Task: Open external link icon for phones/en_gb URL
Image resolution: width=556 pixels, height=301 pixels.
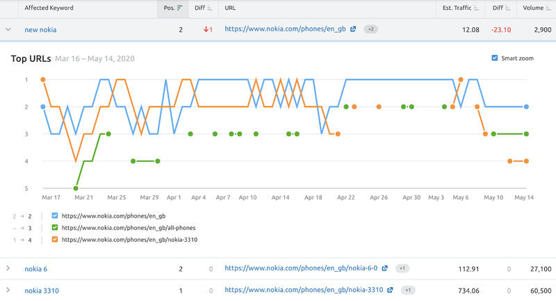Action: pyautogui.click(x=353, y=29)
